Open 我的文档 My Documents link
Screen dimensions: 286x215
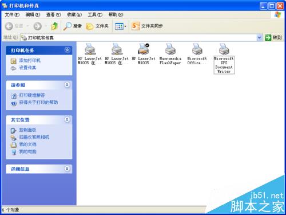(27, 144)
